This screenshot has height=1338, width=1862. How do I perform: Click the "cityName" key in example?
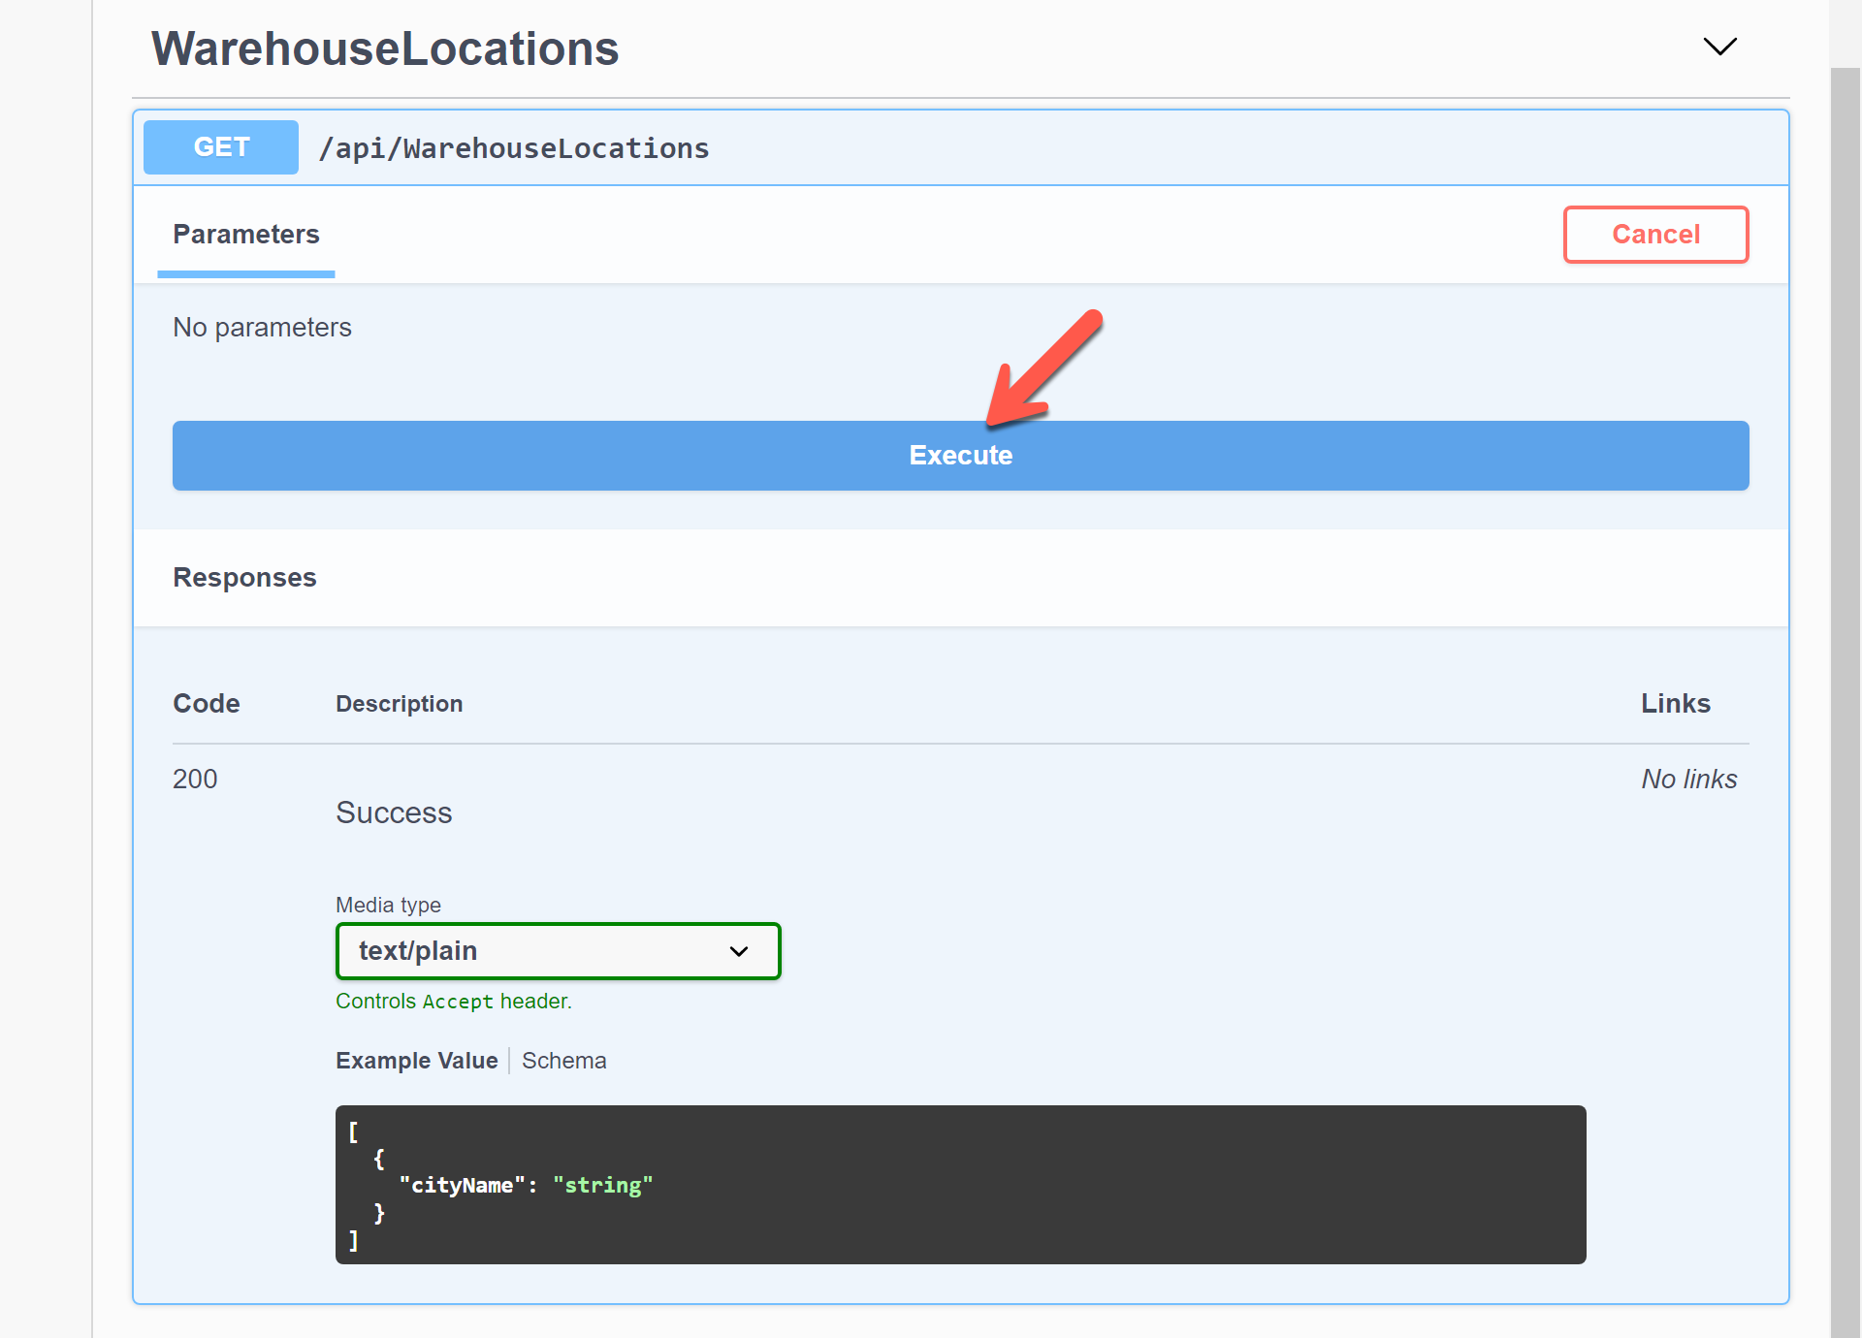[x=462, y=1185]
